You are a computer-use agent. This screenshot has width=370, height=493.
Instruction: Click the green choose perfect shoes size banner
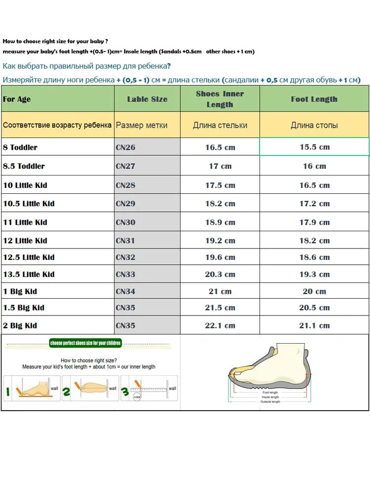85,343
